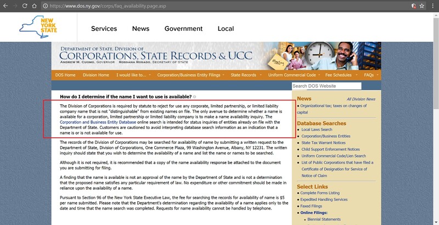Image resolution: width=439 pixels, height=225 pixels.
Task: Click the New York State logo
Action: point(38,26)
